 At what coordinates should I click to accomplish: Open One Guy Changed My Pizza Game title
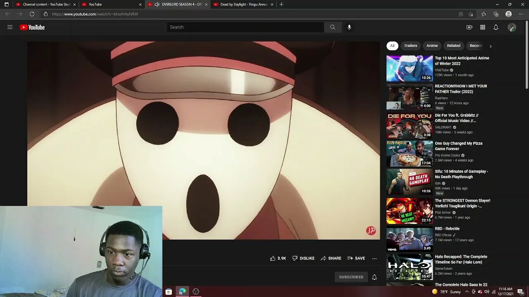coord(458,146)
